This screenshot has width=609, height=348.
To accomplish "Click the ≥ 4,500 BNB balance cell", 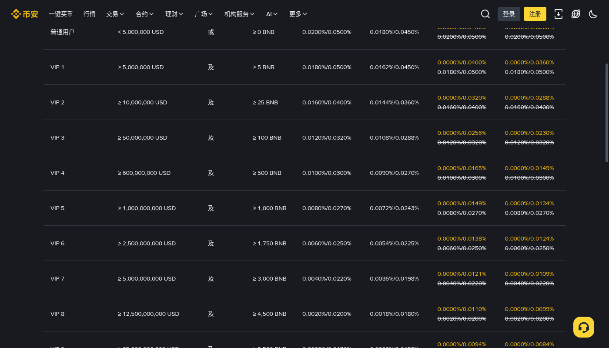I will click(270, 314).
